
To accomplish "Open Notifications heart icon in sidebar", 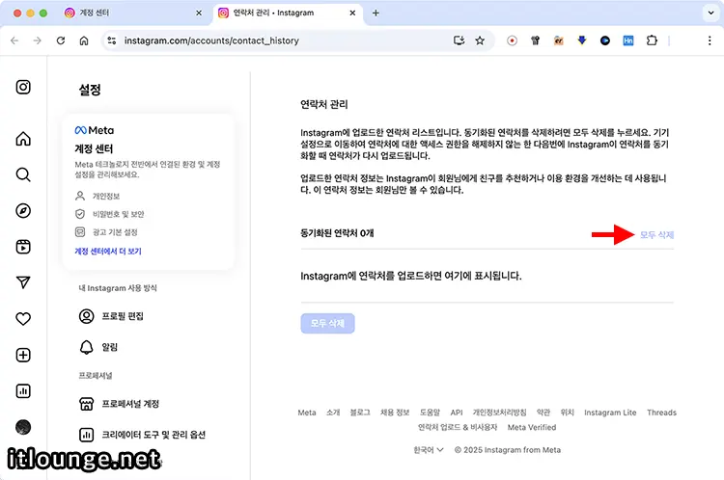I will [23, 318].
